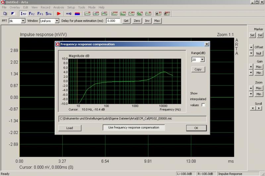The width and height of the screenshot is (265, 176).
Task: Select the SPA spectrum analyzer icon
Action: coord(49,14)
